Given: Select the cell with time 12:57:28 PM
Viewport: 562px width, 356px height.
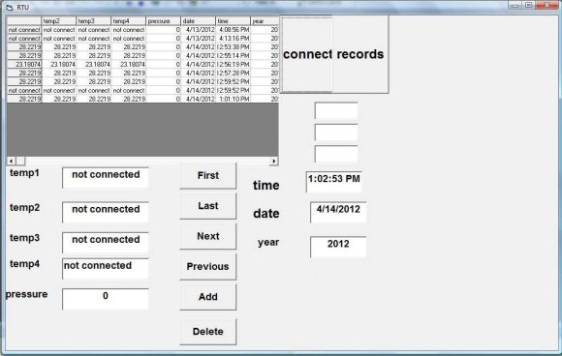Looking at the screenshot, I should click(233, 73).
